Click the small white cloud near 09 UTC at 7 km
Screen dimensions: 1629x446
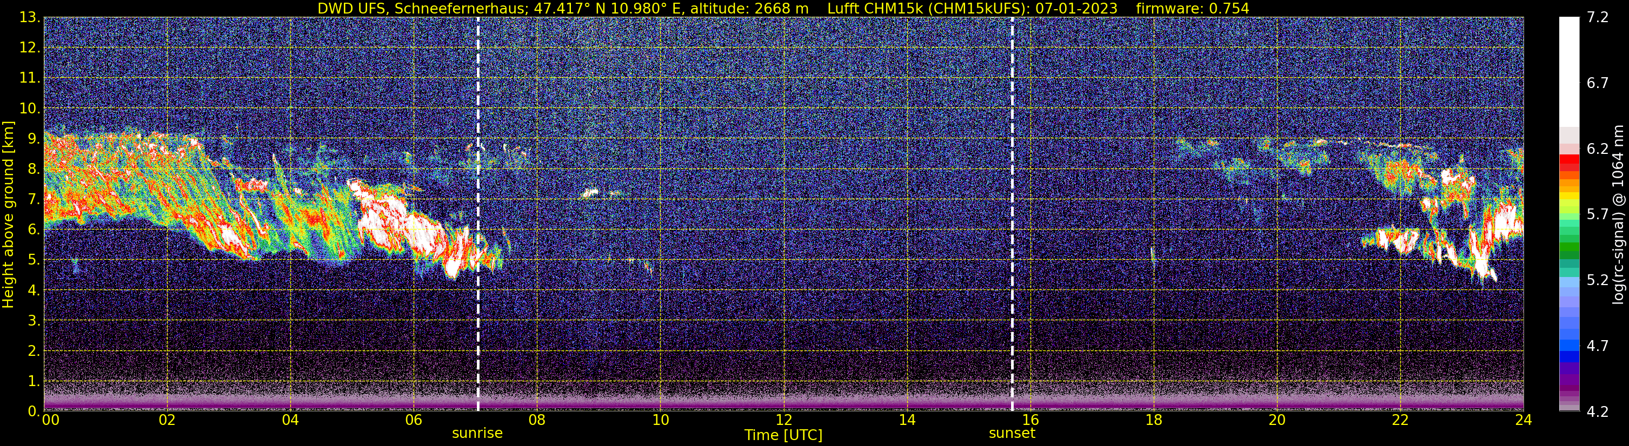(x=589, y=193)
